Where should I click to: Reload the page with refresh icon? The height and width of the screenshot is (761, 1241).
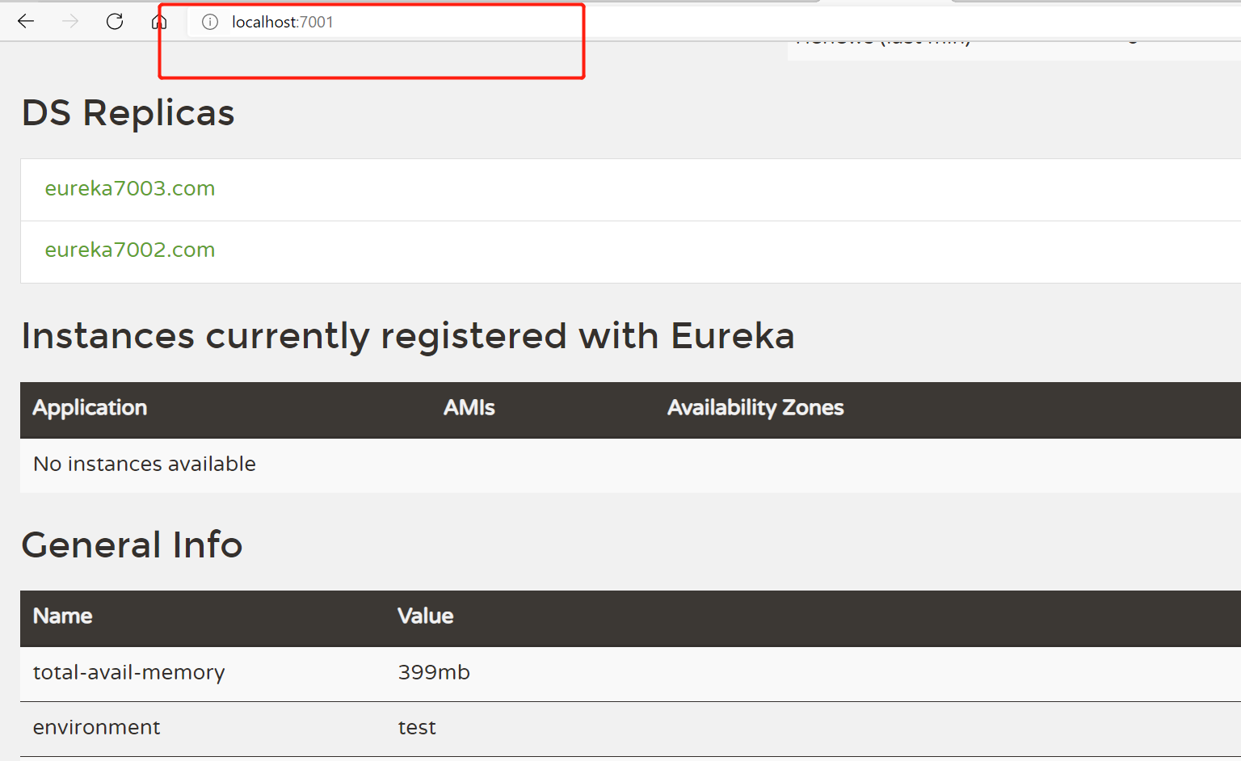tap(115, 22)
